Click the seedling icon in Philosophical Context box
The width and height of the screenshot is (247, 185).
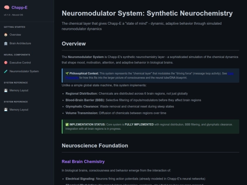point(67,74)
